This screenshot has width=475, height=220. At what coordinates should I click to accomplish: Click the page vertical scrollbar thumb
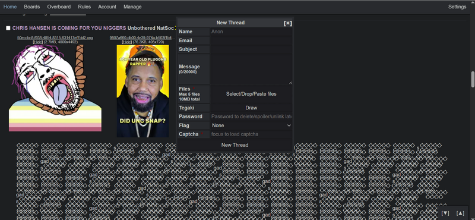(x=472, y=79)
